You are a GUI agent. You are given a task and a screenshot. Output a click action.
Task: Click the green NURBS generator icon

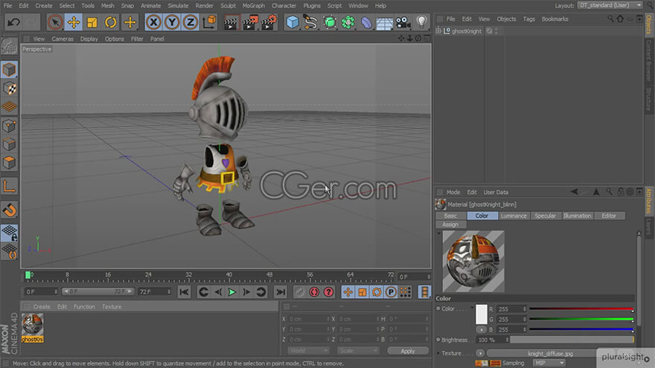pyautogui.click(x=330, y=22)
